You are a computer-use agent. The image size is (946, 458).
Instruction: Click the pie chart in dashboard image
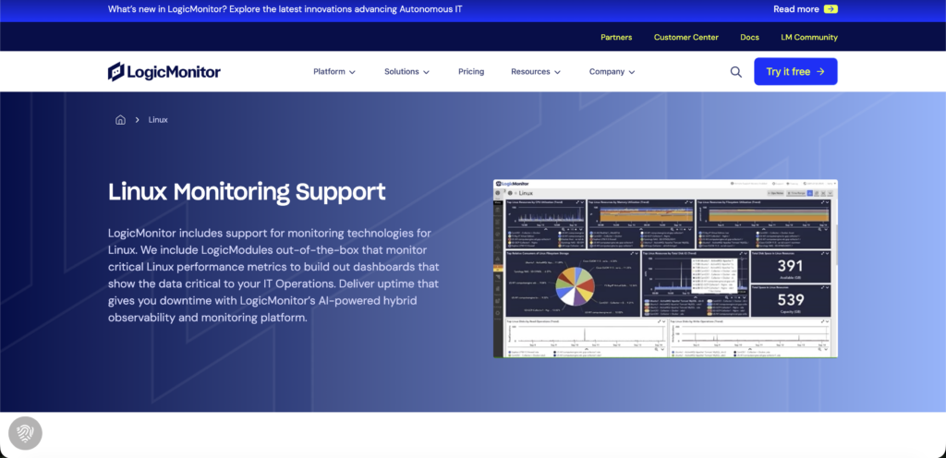(575, 285)
